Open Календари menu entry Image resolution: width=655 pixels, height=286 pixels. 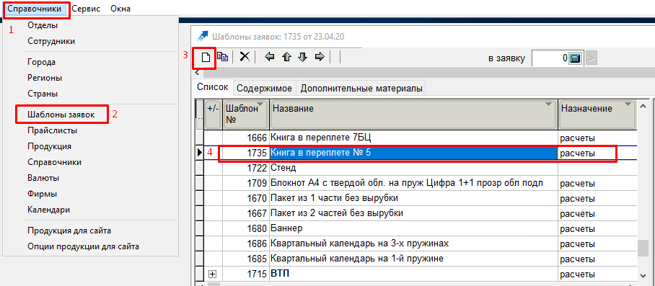[48, 210]
